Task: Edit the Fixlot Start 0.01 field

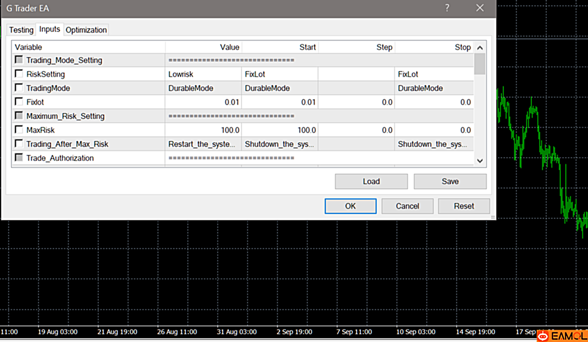Action: (280, 102)
